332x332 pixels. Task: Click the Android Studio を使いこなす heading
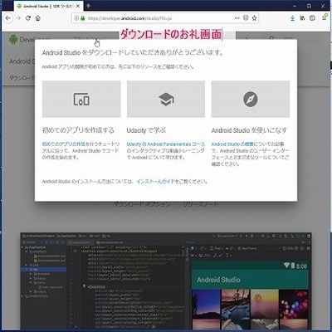[249, 130]
